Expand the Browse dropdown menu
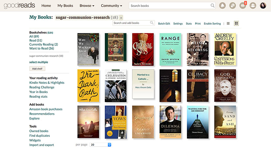The image size is (271, 148). pos(87,6)
